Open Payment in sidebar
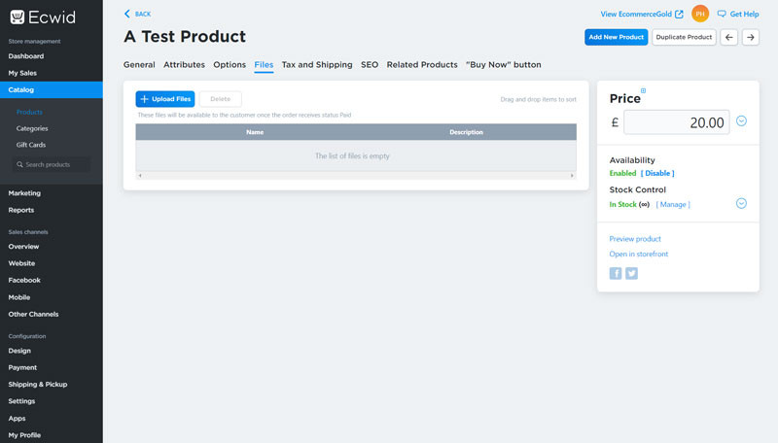 pyautogui.click(x=22, y=367)
